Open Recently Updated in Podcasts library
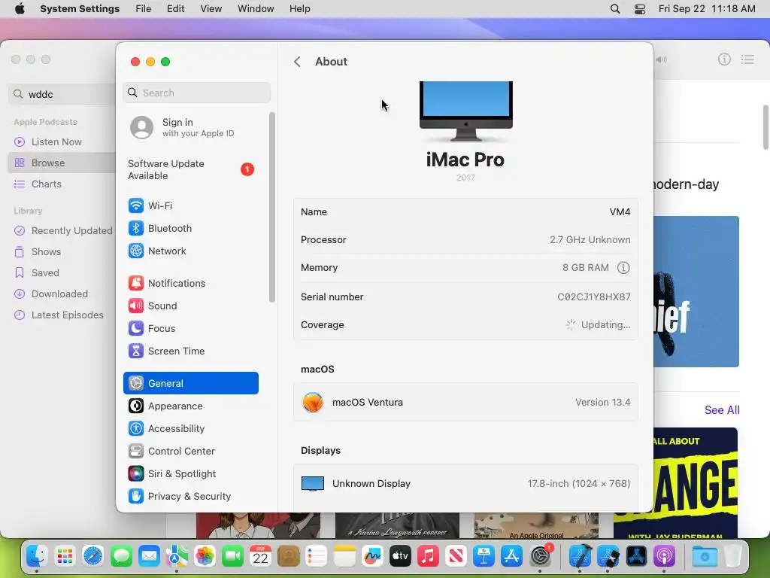The width and height of the screenshot is (770, 578). point(62,230)
